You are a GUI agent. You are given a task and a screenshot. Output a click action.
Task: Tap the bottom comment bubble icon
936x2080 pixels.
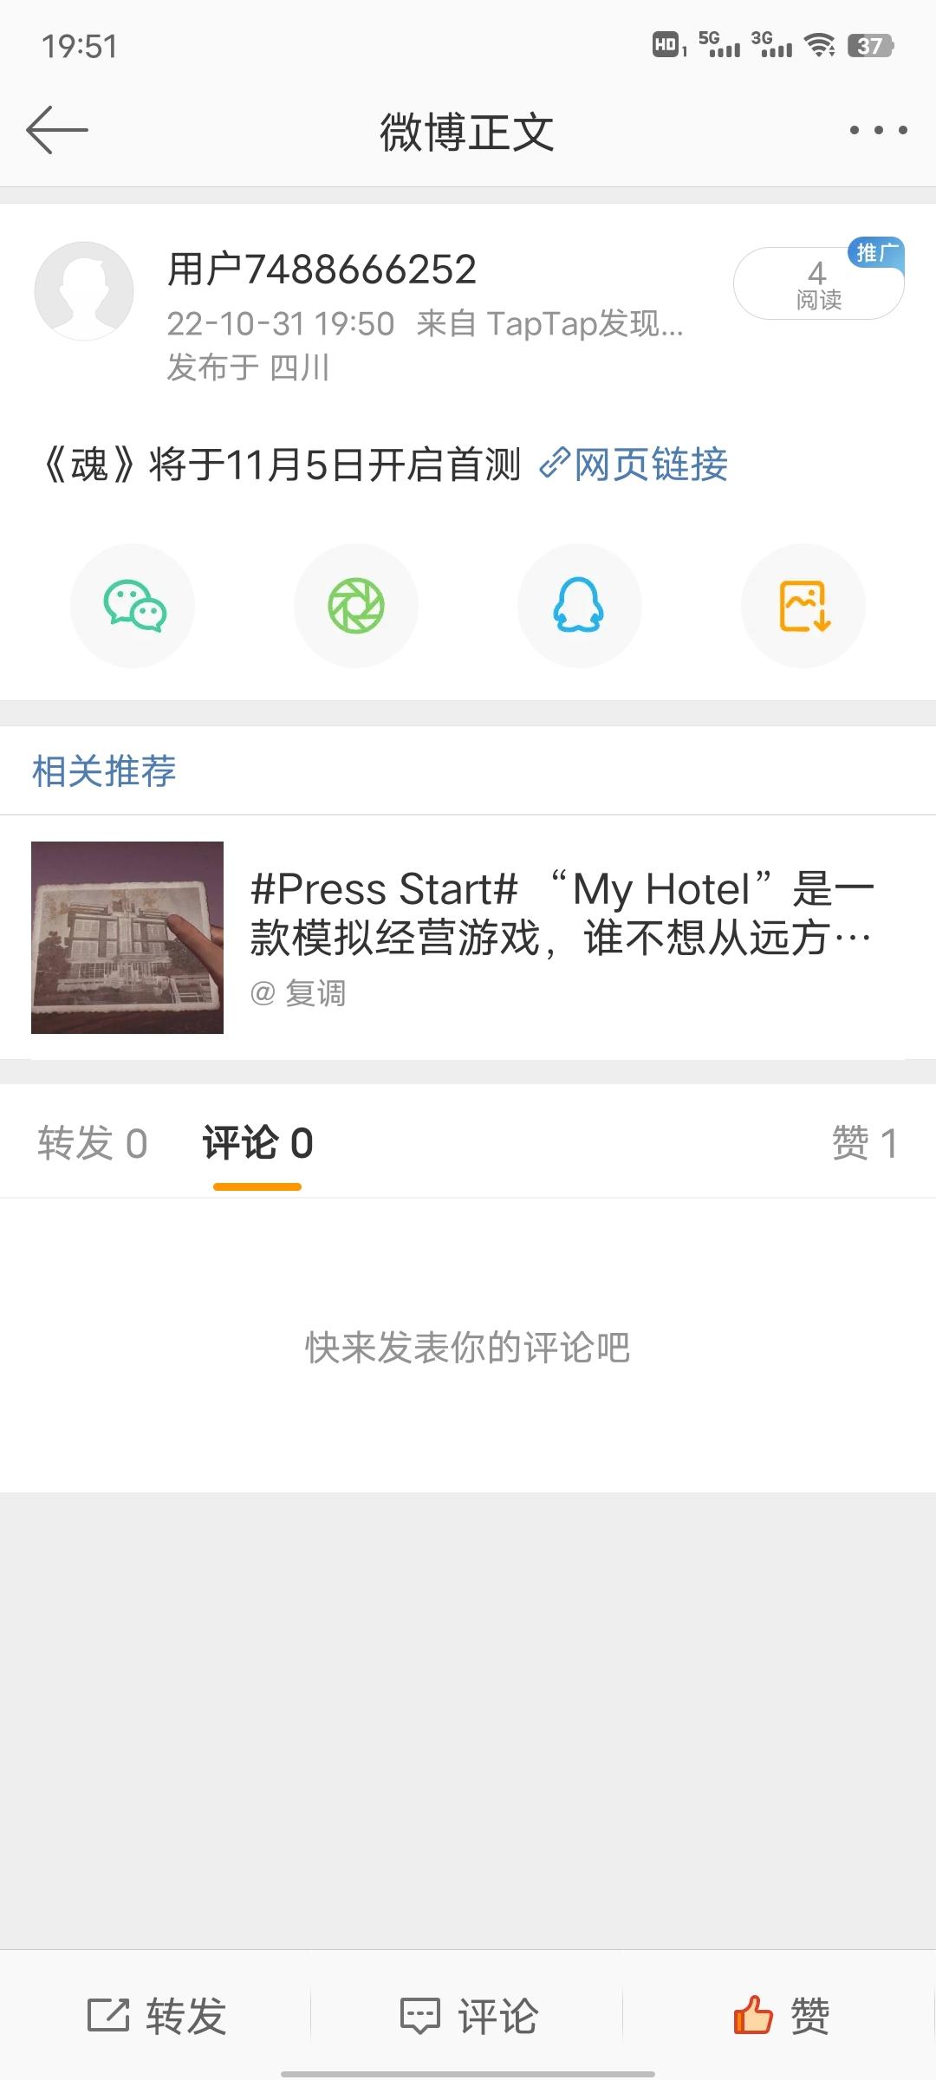(x=420, y=2015)
